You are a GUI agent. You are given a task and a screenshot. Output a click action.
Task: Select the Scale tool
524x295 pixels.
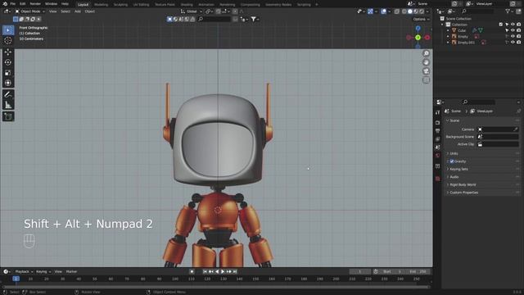click(x=8, y=73)
